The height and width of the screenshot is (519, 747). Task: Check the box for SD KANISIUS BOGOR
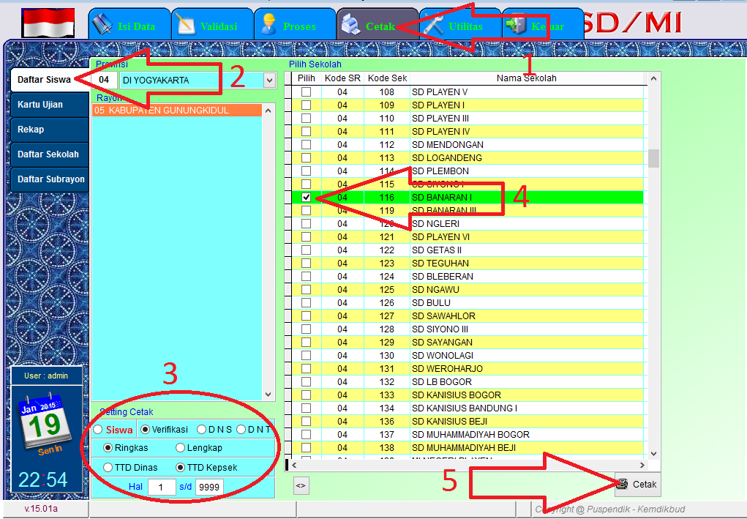(307, 395)
